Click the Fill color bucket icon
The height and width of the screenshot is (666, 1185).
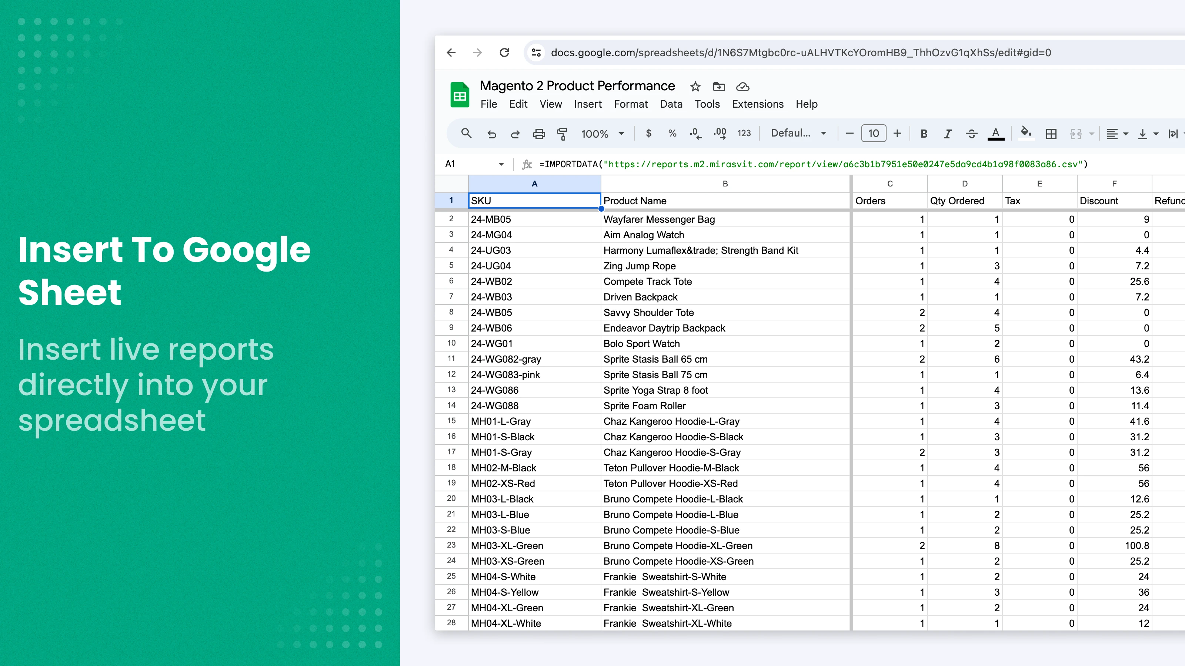[1026, 133]
